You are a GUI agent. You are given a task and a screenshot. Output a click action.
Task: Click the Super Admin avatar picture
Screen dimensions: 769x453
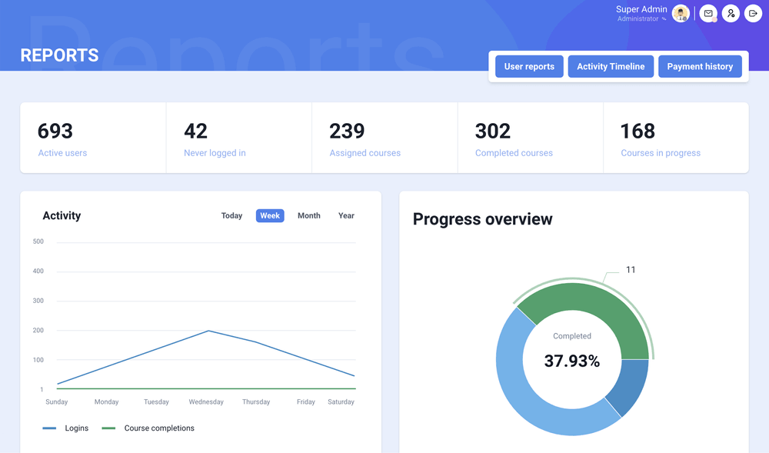point(681,14)
